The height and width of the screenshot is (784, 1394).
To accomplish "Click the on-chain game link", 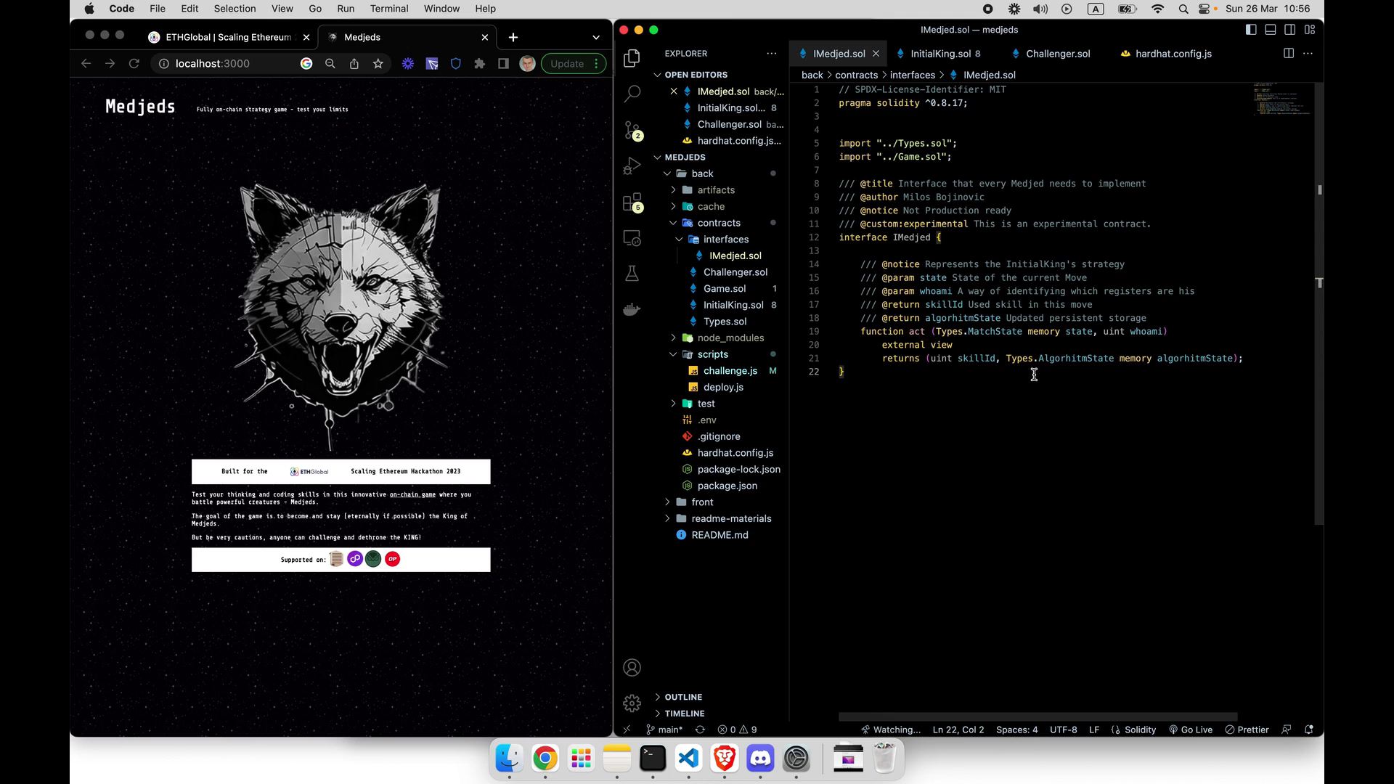I will pyautogui.click(x=412, y=494).
